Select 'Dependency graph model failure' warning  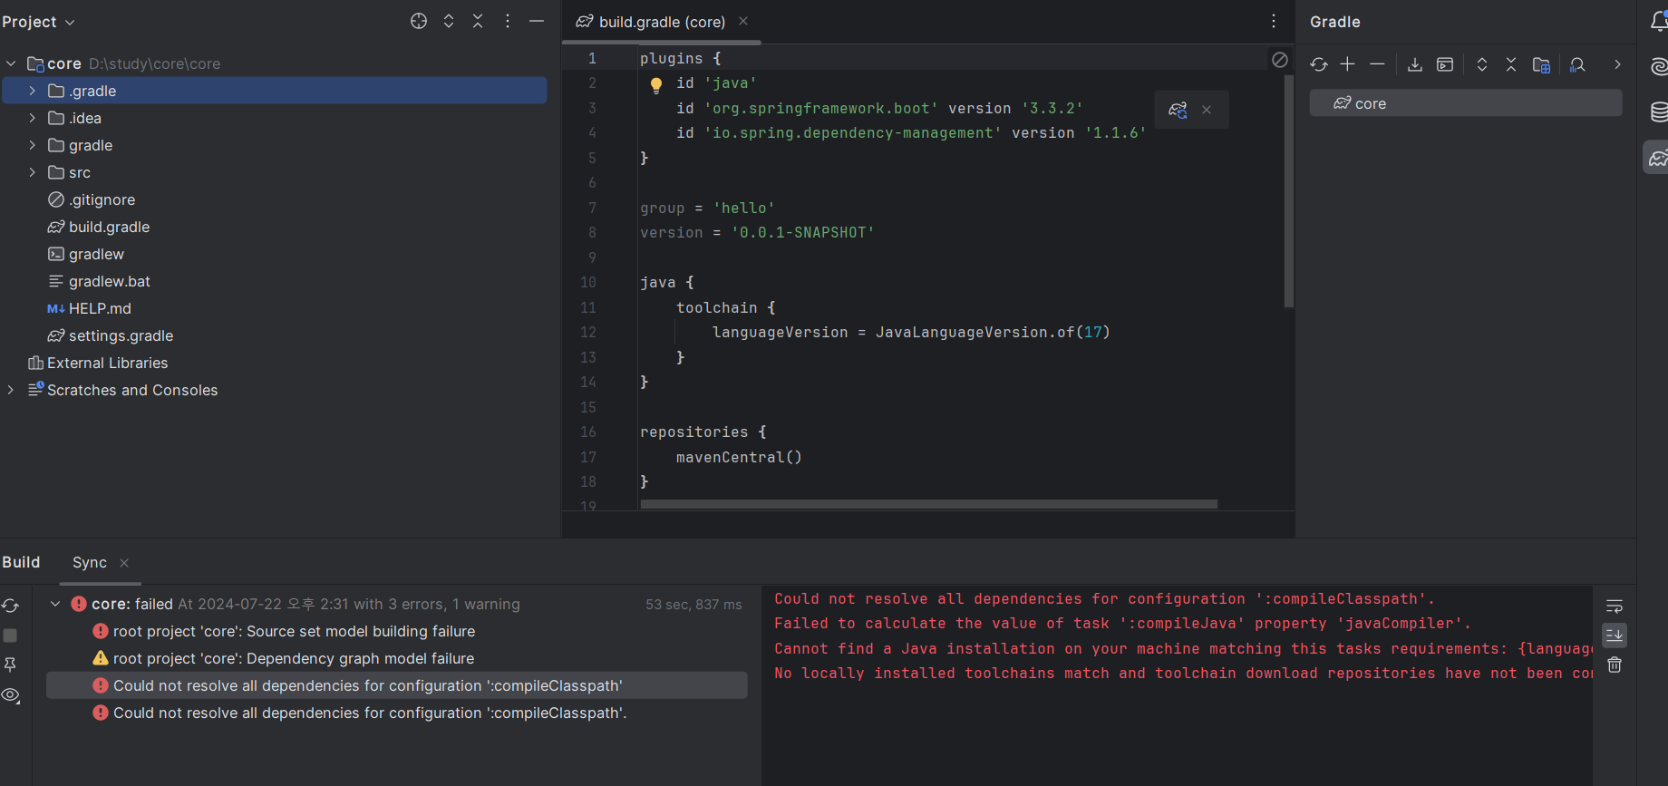pos(283,658)
